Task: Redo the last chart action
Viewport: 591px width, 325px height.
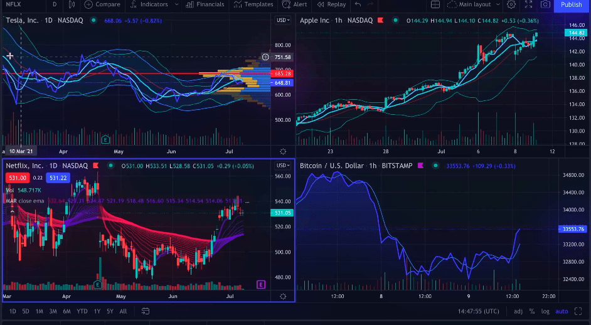Action: tap(371, 4)
